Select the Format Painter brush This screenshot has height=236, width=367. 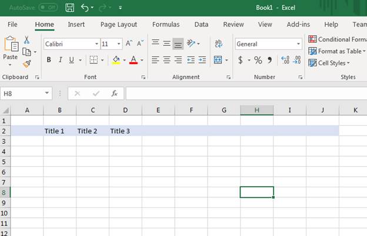click(x=27, y=63)
